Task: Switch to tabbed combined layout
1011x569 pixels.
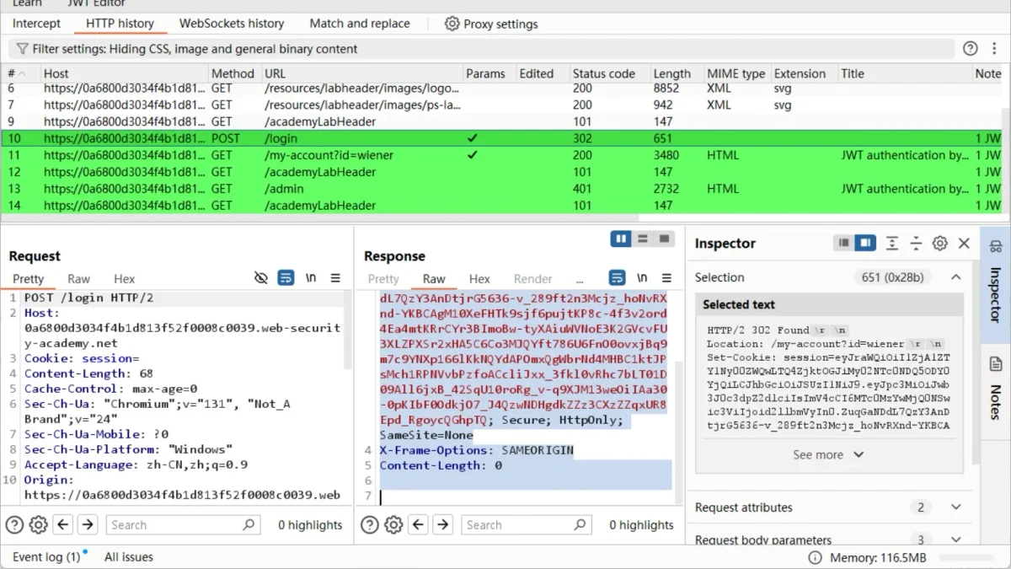Action: coord(664,239)
